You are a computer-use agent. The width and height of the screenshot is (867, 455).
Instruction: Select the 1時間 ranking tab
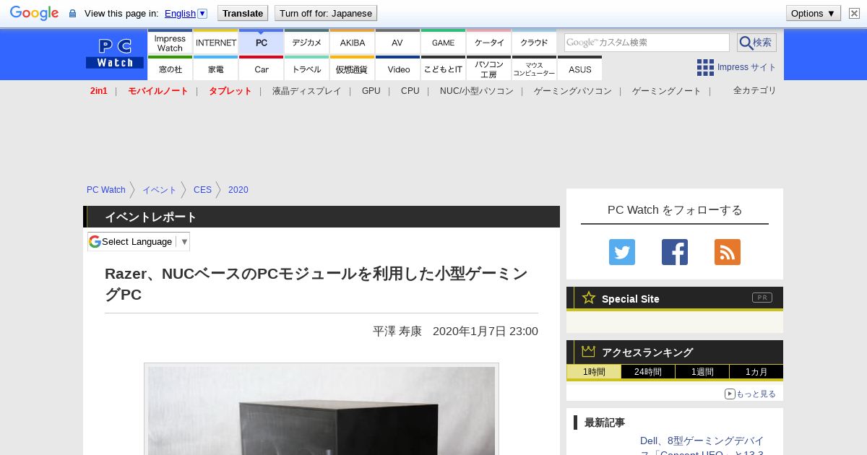pyautogui.click(x=594, y=372)
